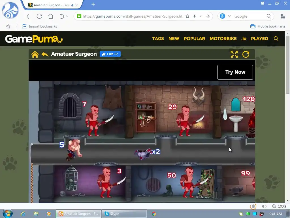Click the orange status bar shield icon
This screenshot has height=218, width=290.
pyautogui.click(x=253, y=206)
